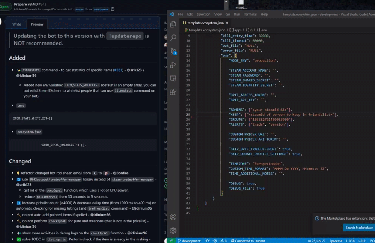Open Remote Explorer in activity bar
375x243 pixels.
click(173, 78)
